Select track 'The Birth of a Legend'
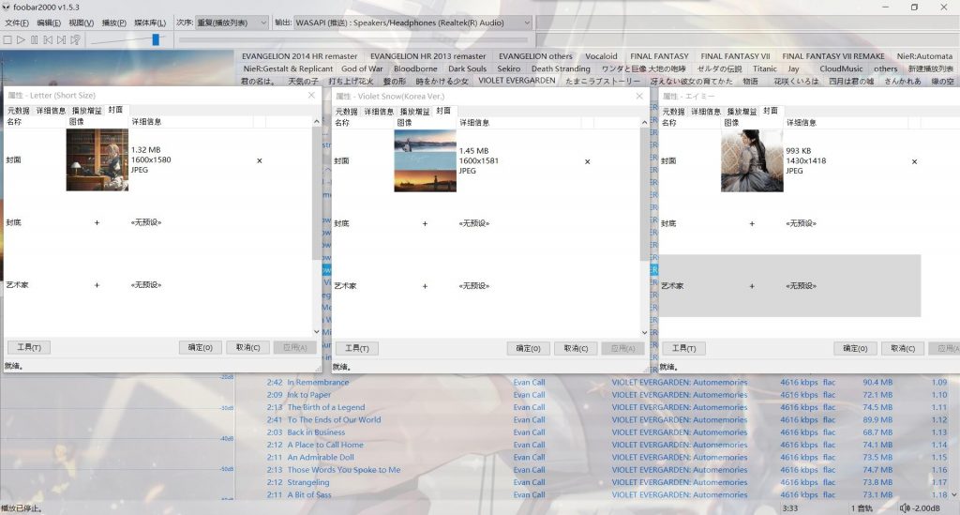This screenshot has height=515, width=960. pyautogui.click(x=325, y=407)
